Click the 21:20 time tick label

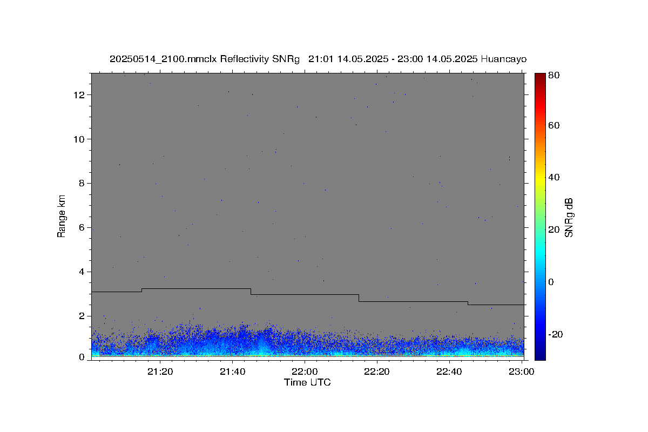click(x=160, y=372)
